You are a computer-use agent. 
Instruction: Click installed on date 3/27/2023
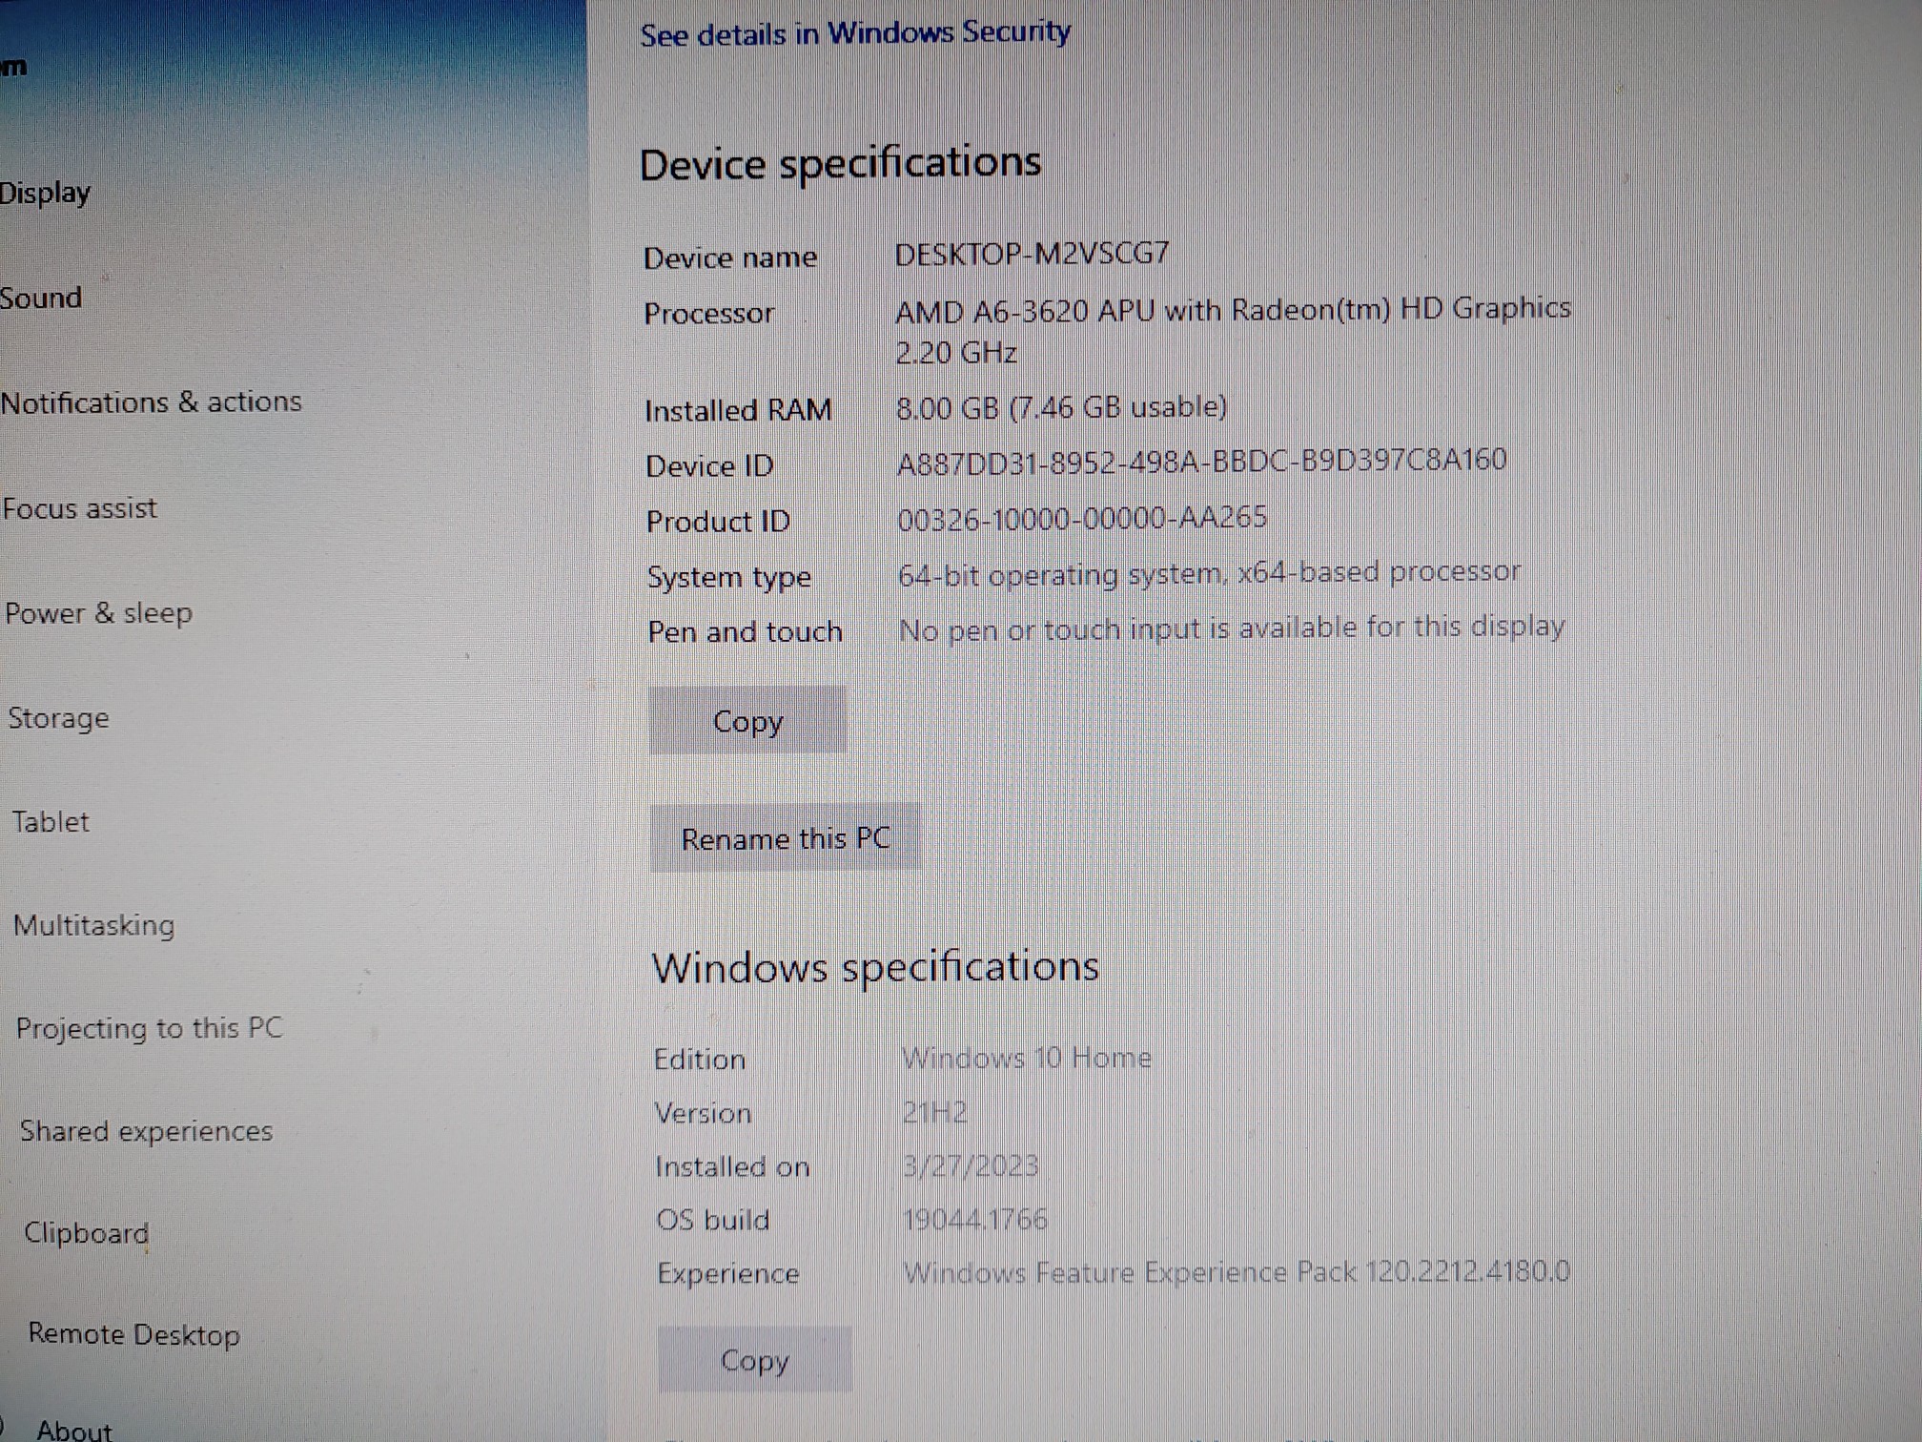point(971,1165)
